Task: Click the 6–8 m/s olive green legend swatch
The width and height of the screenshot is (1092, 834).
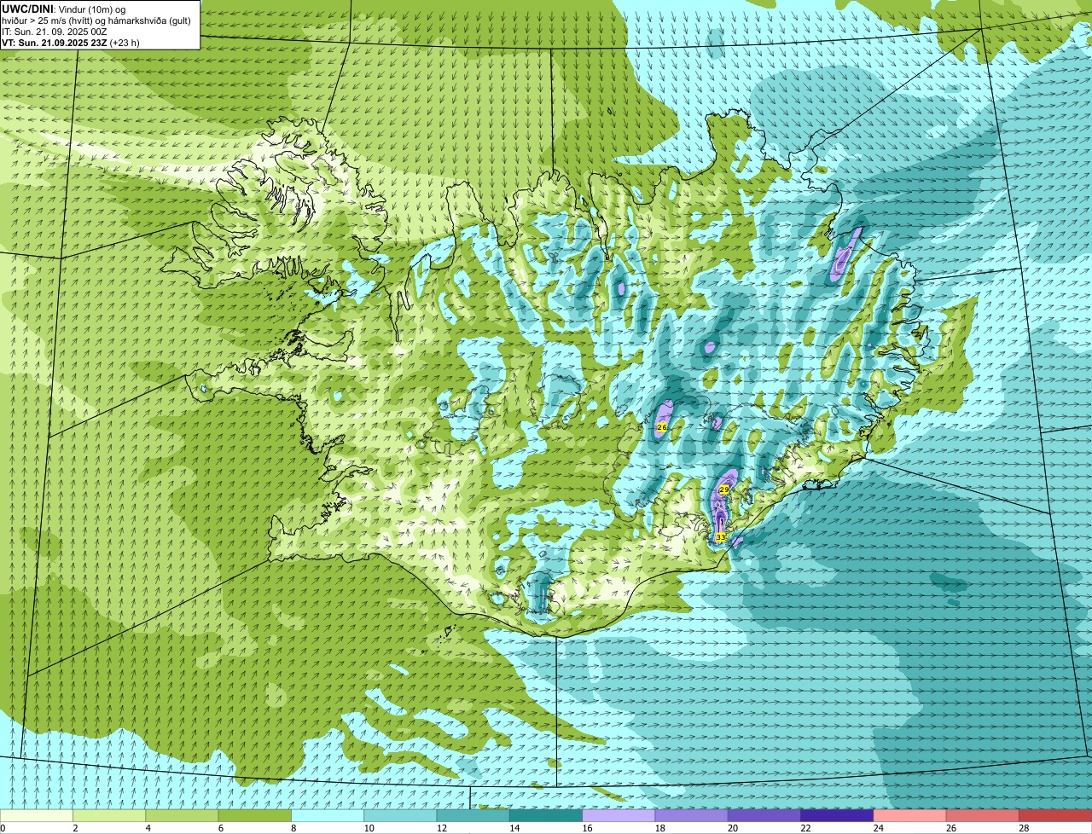Action: point(255,816)
